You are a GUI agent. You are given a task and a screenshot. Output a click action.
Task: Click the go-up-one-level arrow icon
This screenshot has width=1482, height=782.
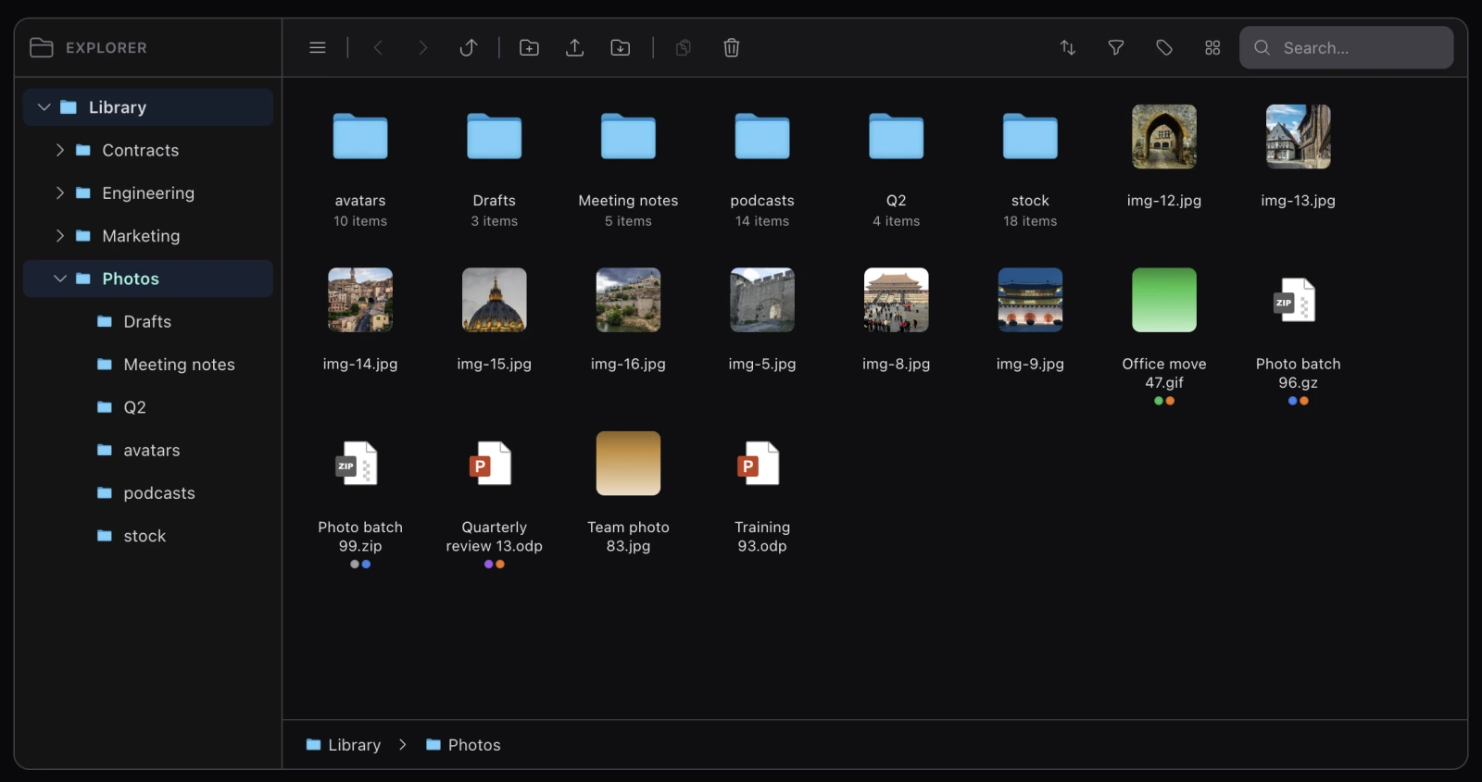(x=469, y=47)
